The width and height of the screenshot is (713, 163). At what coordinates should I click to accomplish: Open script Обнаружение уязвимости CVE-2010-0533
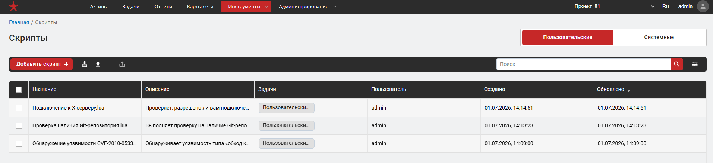(85, 143)
